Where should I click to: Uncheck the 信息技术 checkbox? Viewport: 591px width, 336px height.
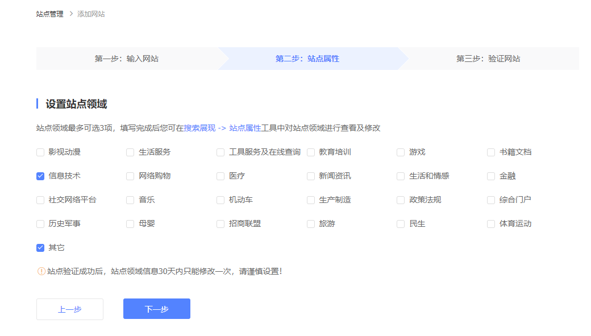tap(40, 176)
